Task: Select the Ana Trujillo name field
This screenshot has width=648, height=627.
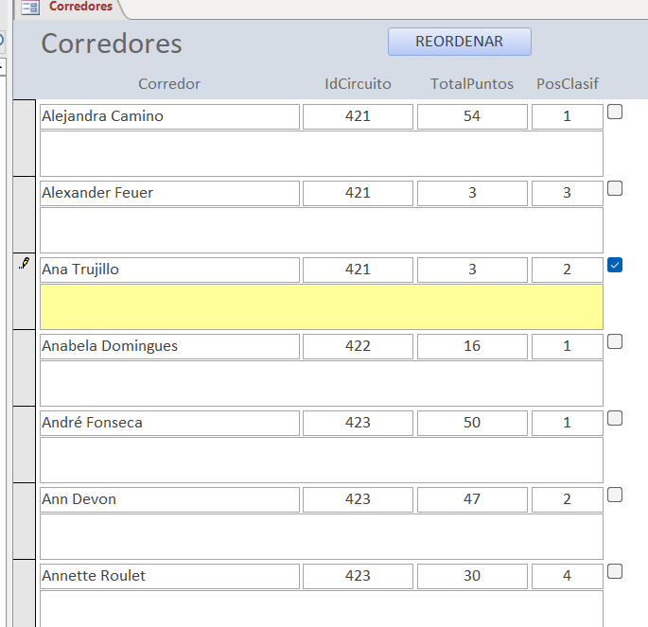Action: click(x=170, y=270)
